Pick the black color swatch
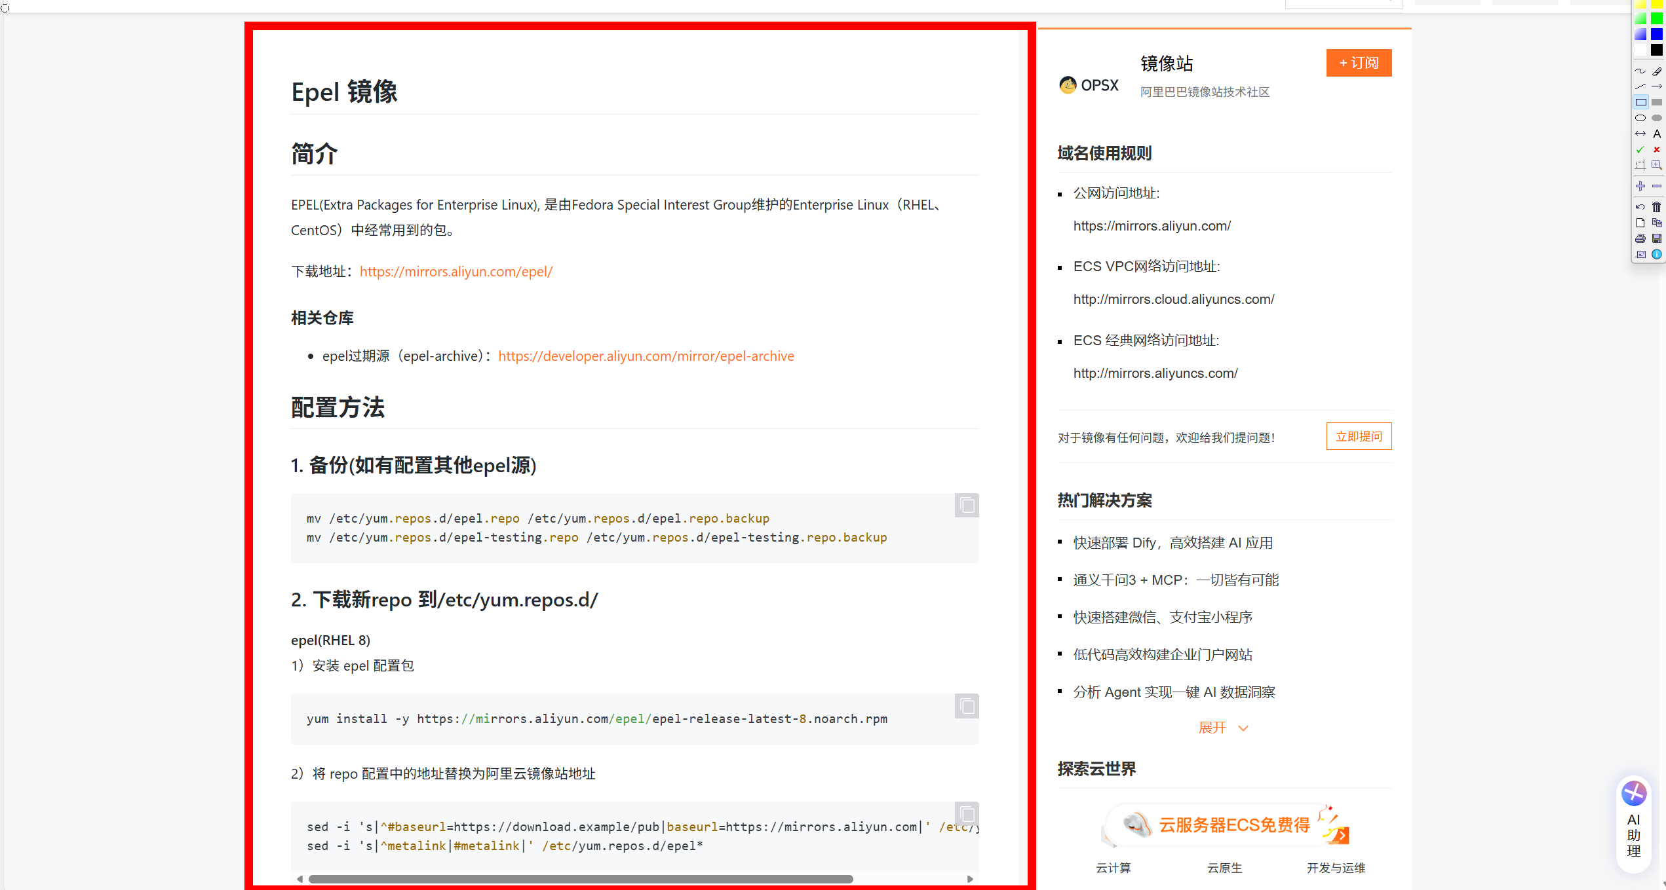 pos(1657,50)
